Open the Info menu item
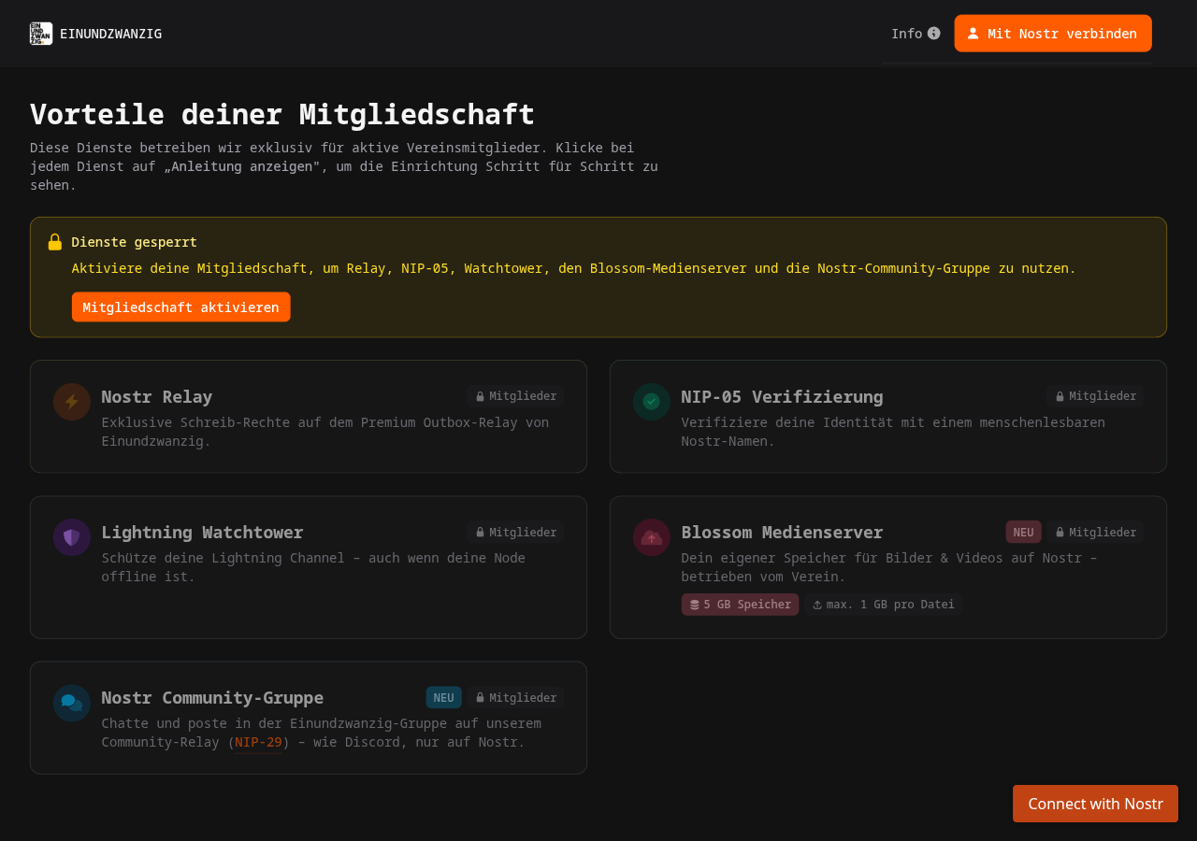Viewport: 1197px width, 841px height. pyautogui.click(x=916, y=34)
